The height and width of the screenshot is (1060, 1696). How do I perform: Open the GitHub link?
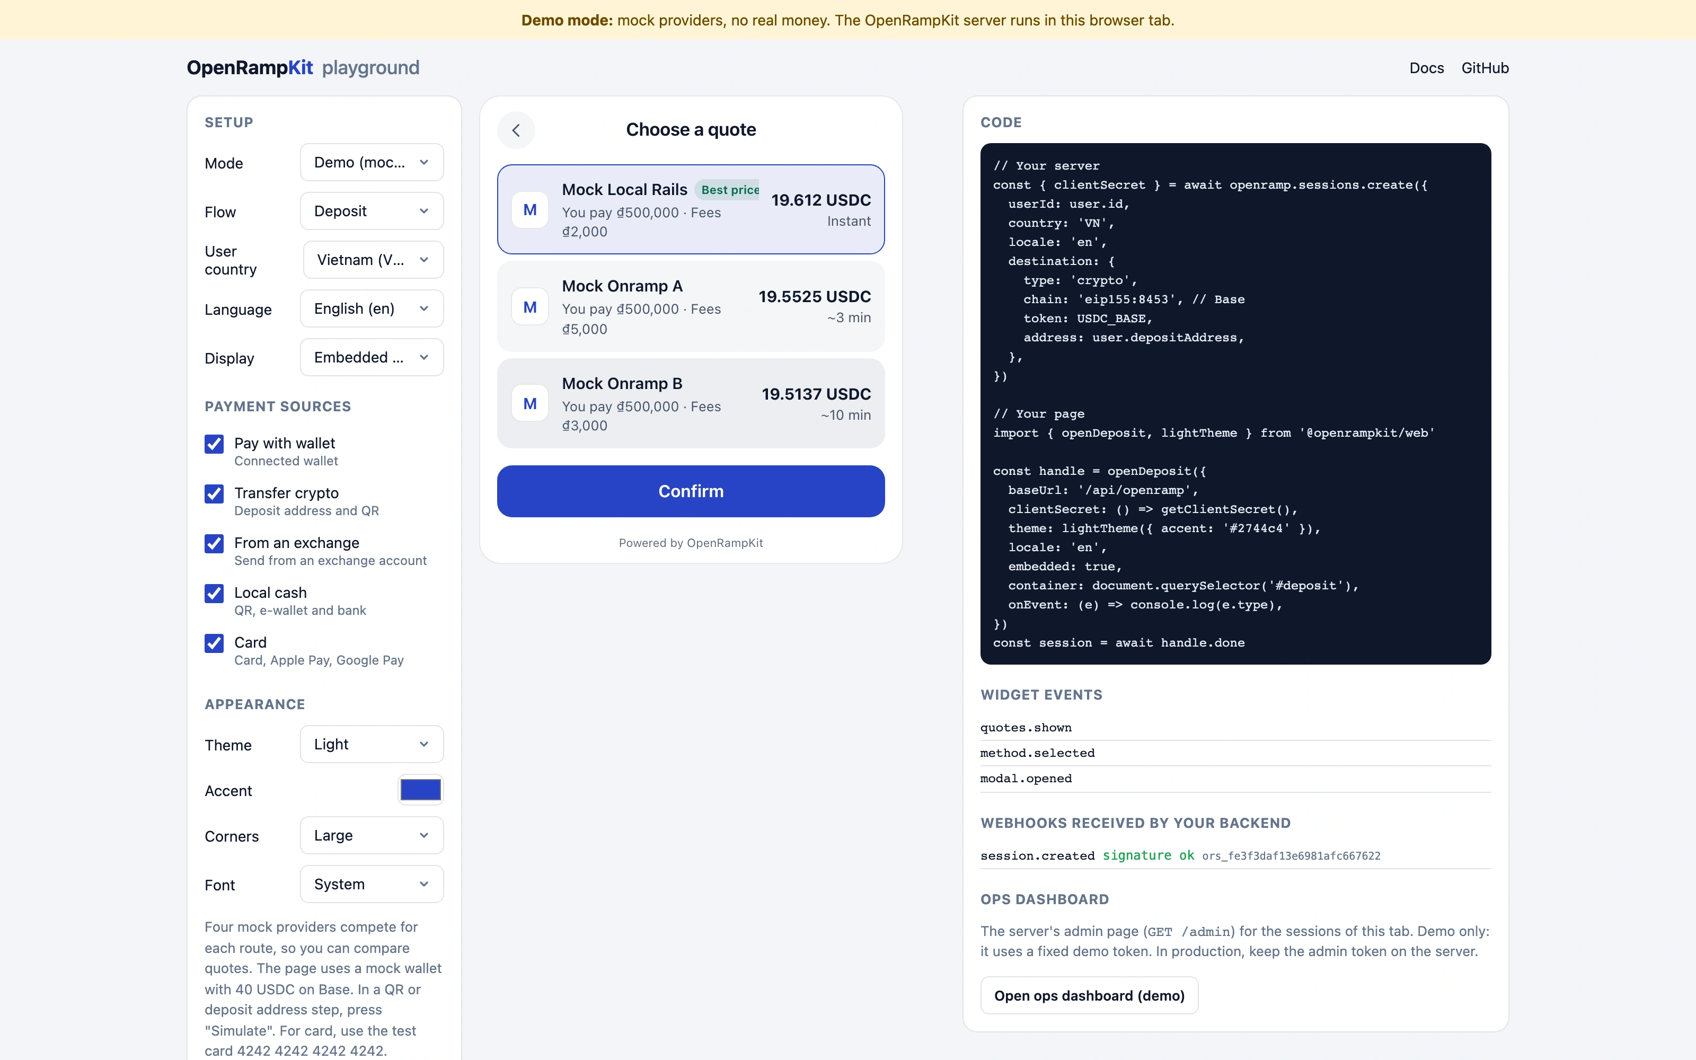pos(1485,68)
